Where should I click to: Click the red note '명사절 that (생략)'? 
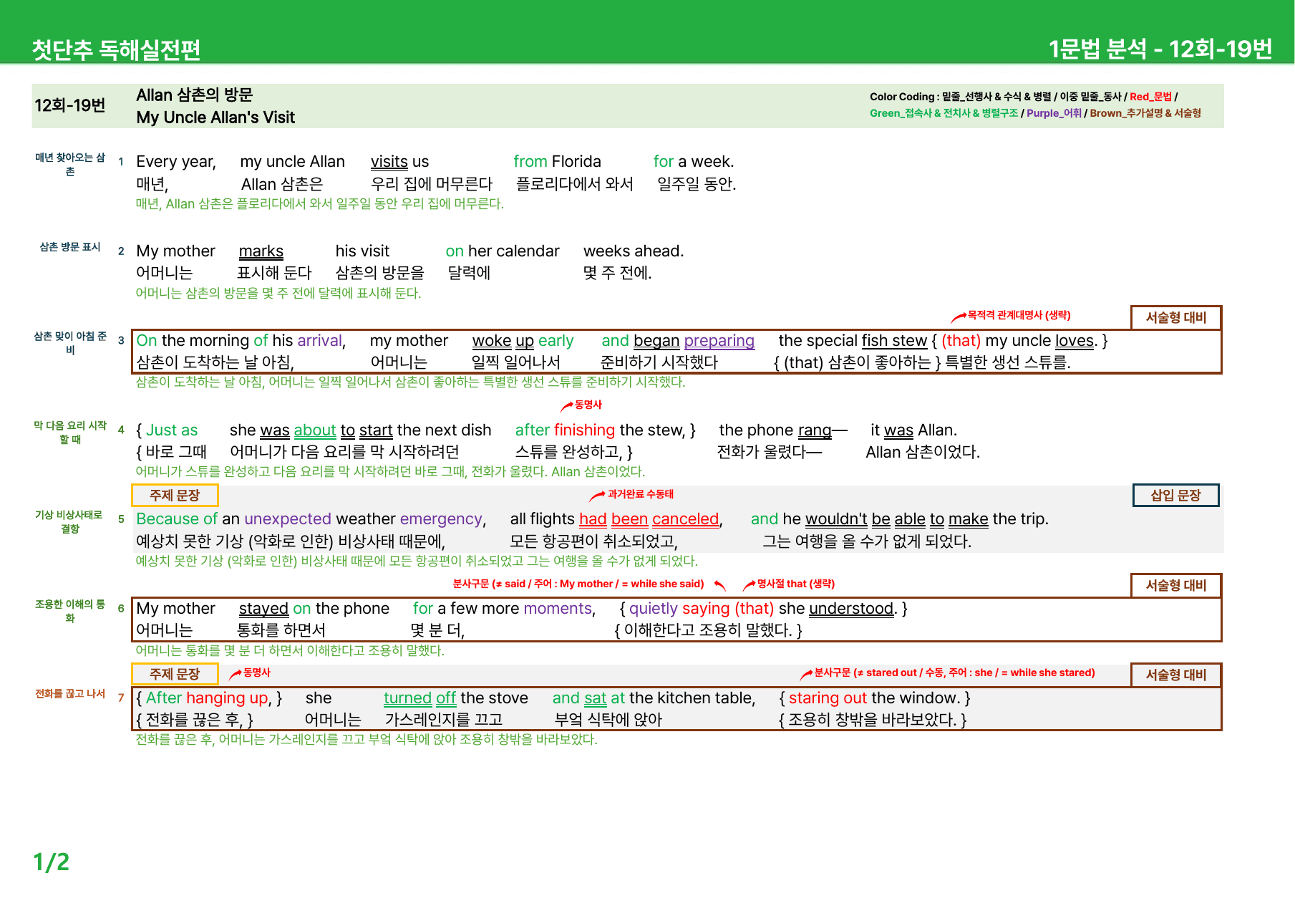click(795, 584)
